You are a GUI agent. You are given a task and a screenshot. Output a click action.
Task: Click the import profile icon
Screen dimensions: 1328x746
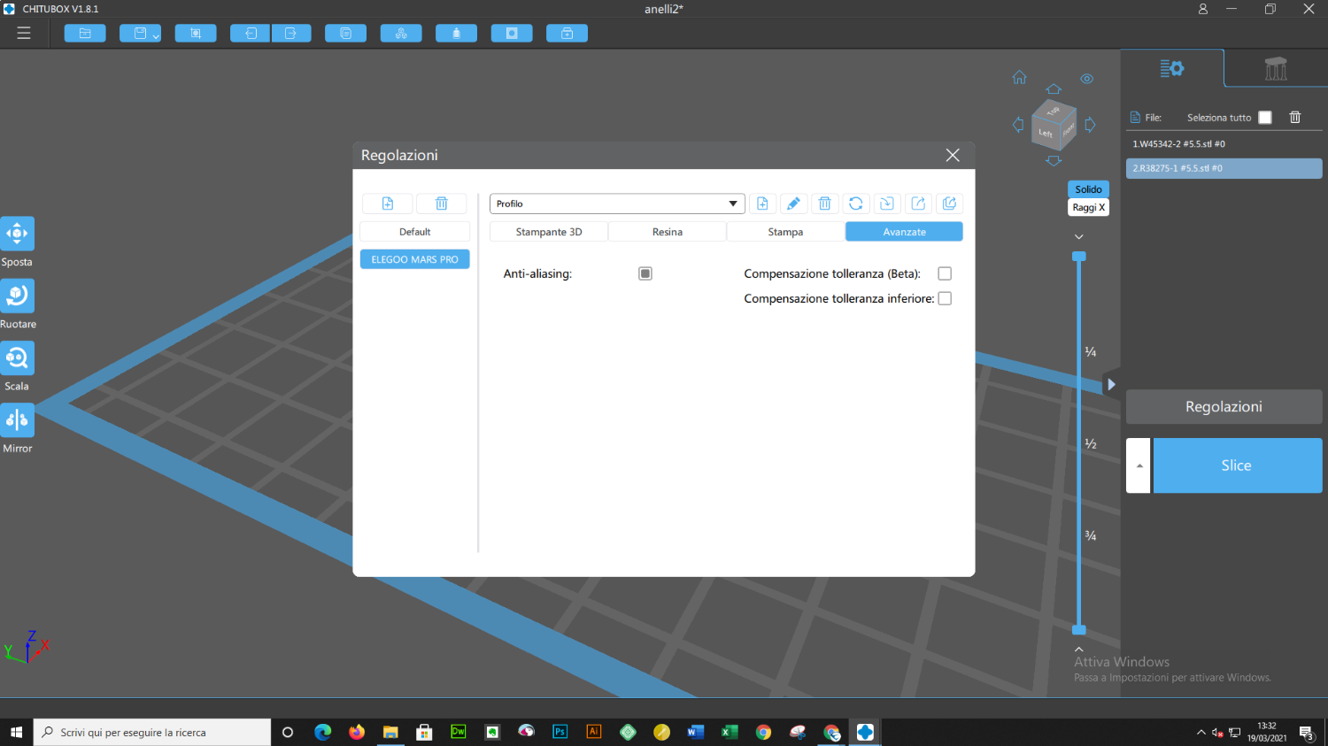tap(887, 204)
